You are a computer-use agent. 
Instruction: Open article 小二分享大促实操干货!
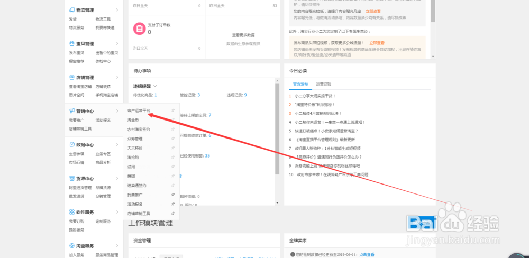(x=315, y=96)
